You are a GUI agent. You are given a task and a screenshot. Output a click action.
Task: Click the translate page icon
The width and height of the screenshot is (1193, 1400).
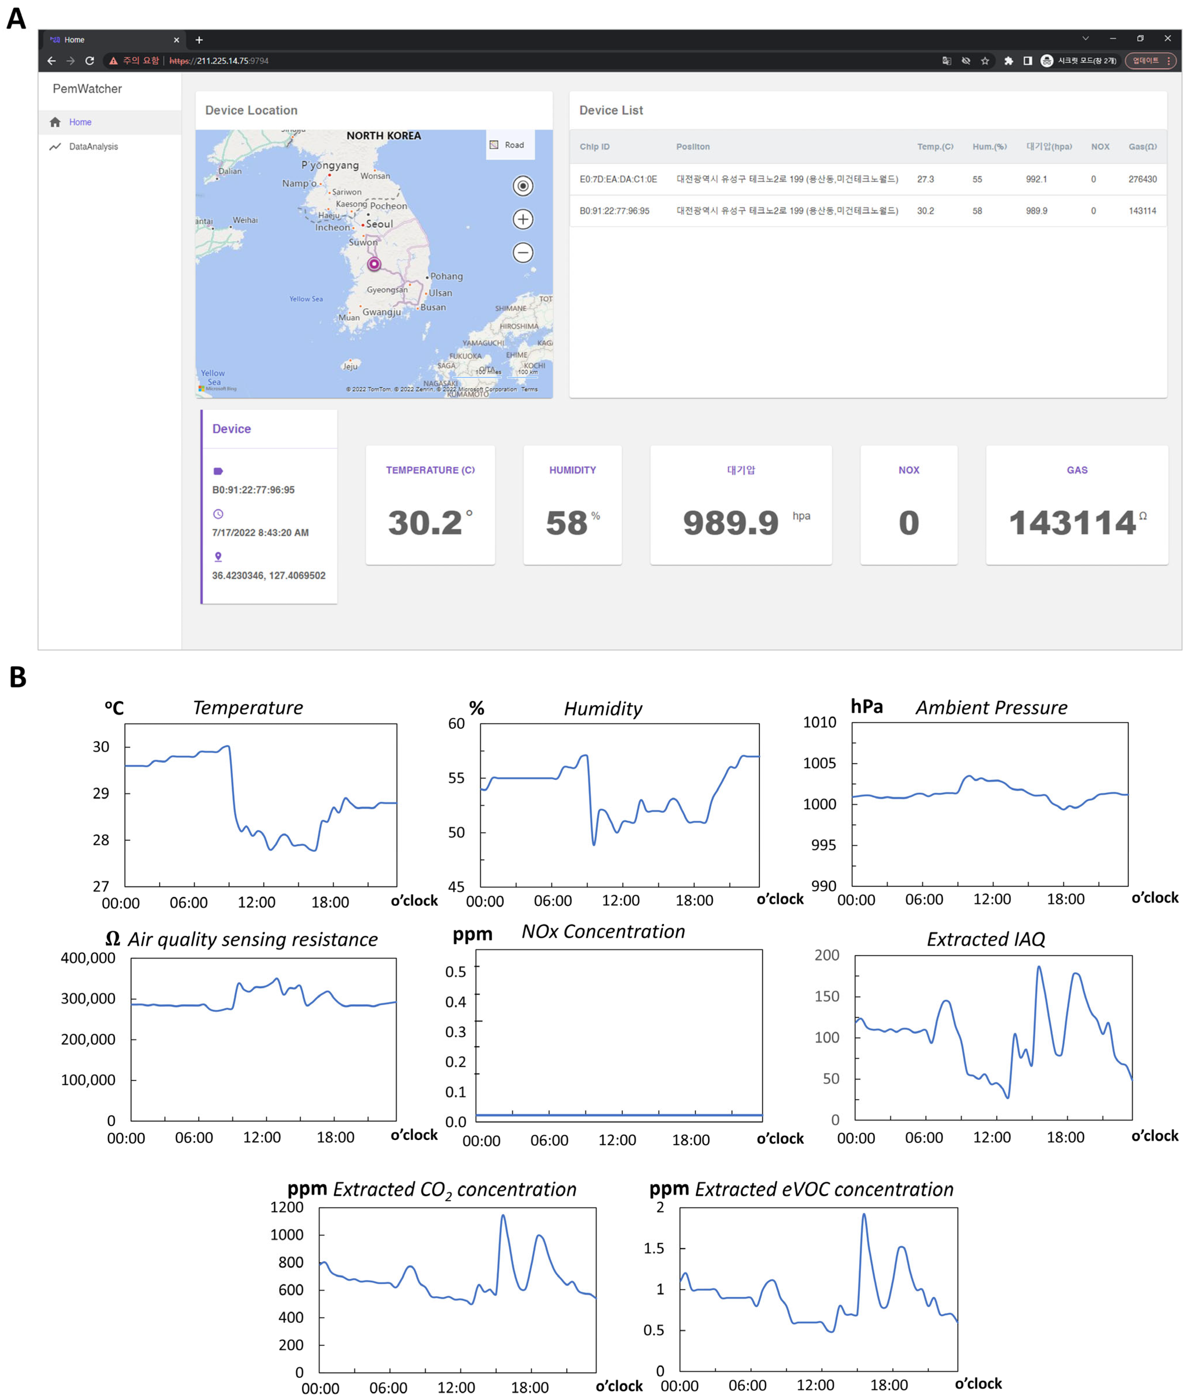(x=947, y=61)
